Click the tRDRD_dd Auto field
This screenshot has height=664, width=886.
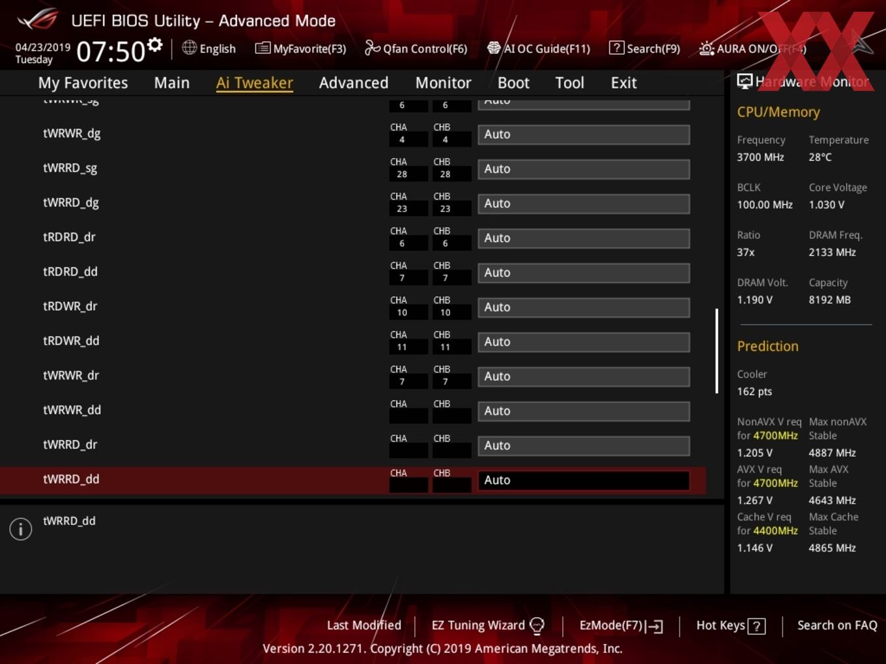click(x=584, y=273)
